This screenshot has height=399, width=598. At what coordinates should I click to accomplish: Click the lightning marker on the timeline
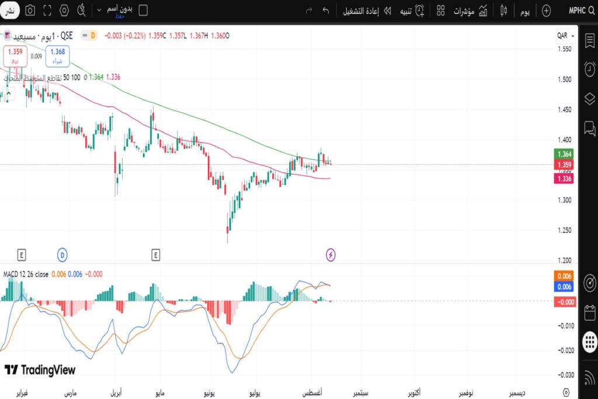(331, 254)
